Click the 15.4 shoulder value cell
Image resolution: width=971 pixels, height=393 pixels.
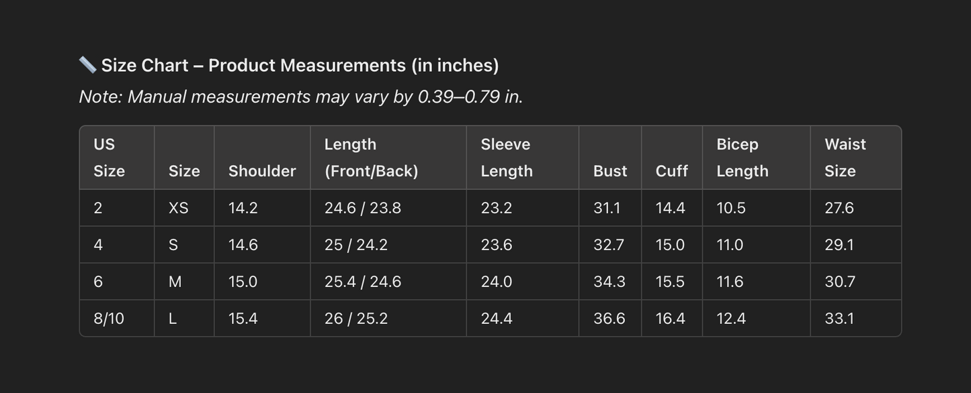[243, 319]
